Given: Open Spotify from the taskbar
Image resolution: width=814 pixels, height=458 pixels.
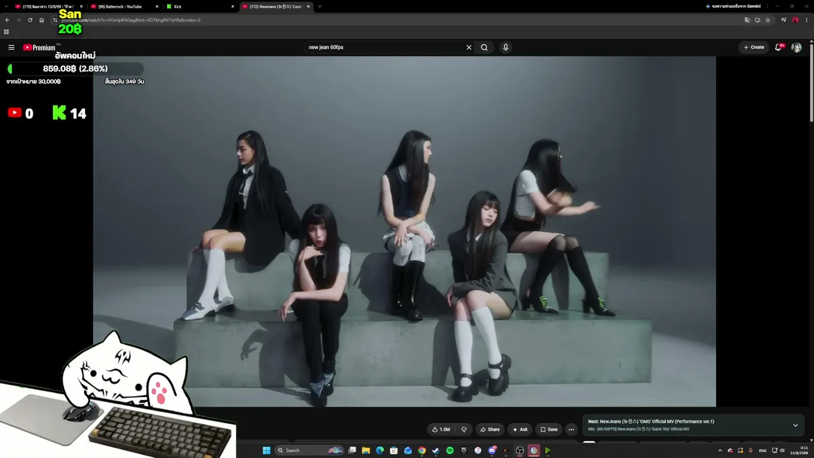Looking at the screenshot, I should click(450, 450).
